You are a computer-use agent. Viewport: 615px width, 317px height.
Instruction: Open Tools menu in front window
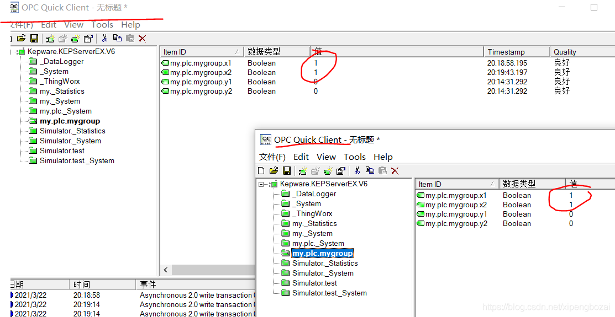tap(355, 157)
